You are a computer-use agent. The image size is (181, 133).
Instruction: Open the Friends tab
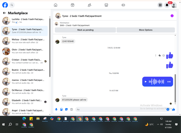tap(89, 5)
